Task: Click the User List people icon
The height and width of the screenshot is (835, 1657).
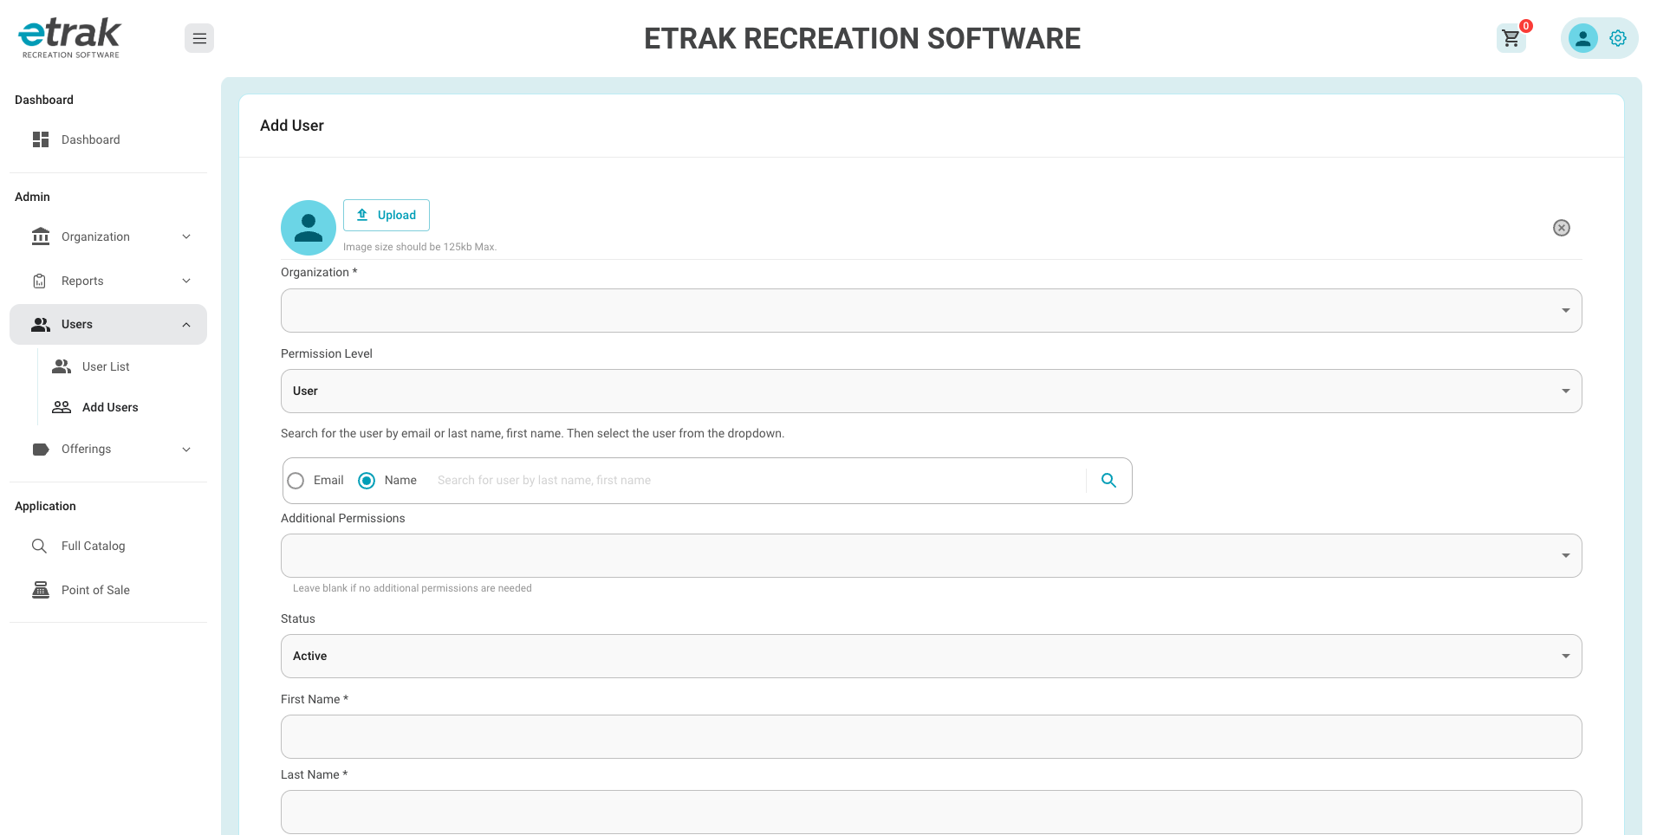Action: [62, 366]
